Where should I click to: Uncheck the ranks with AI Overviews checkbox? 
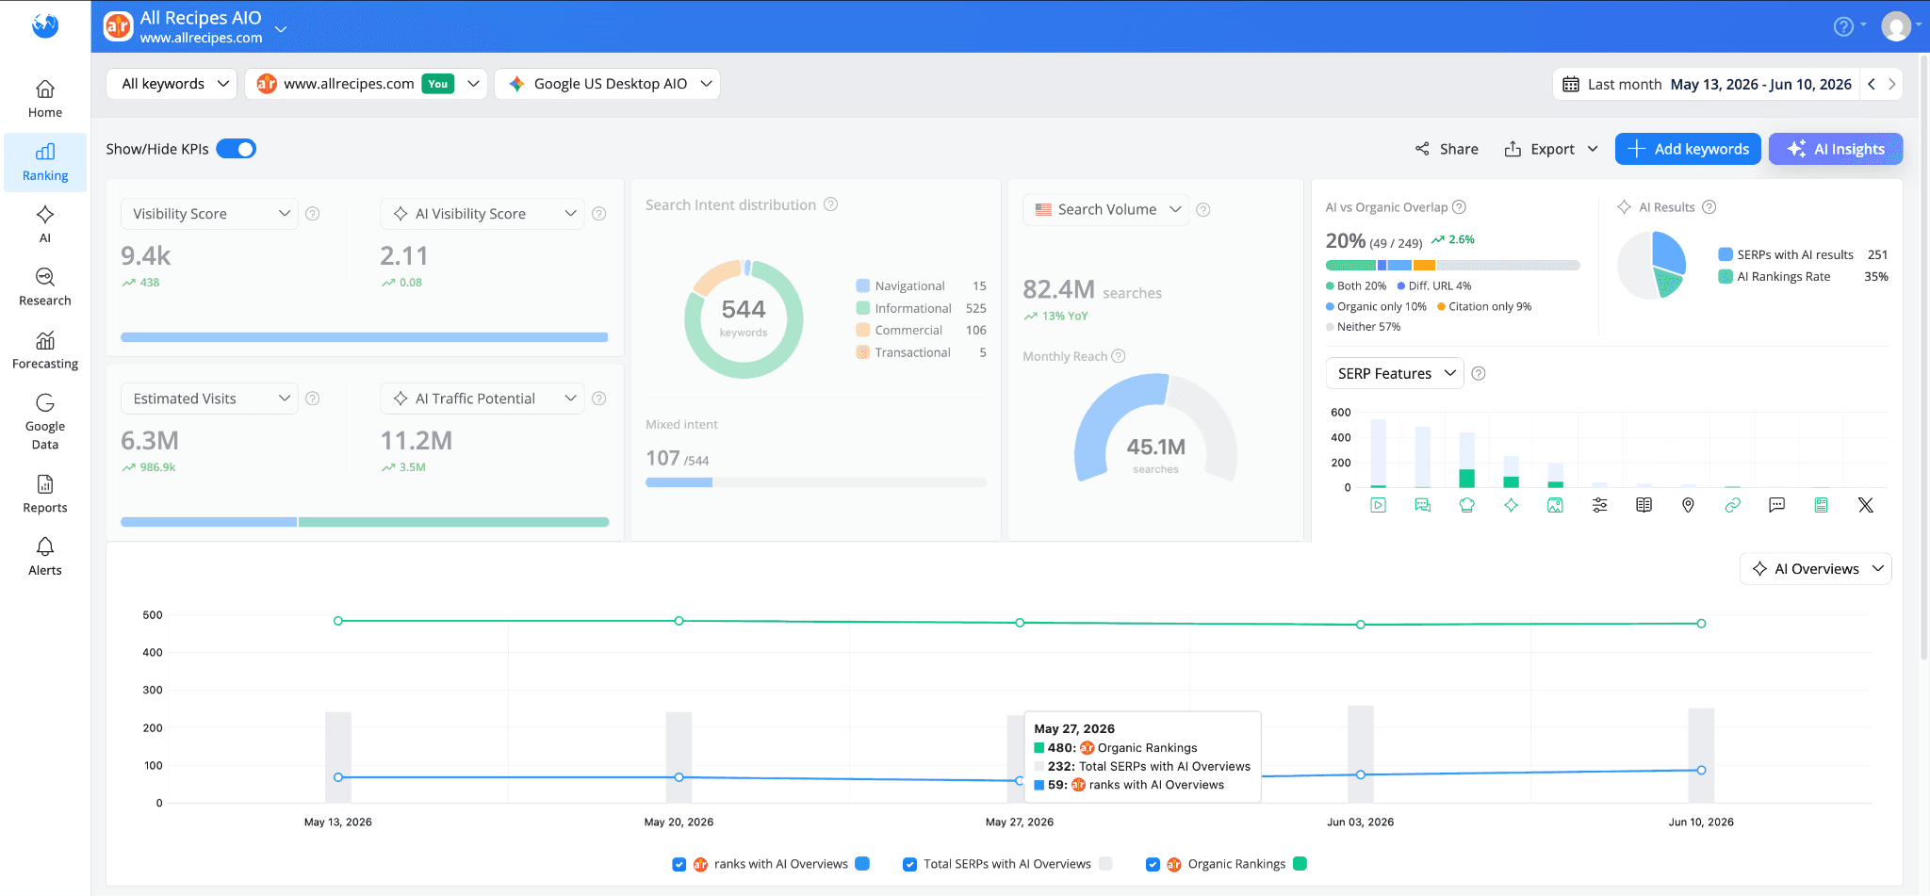(x=679, y=864)
